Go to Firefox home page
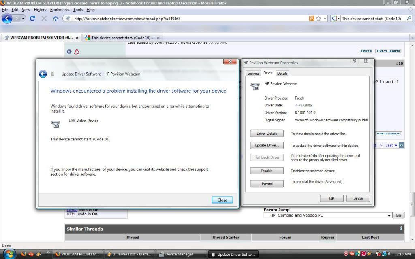 [x=56, y=19]
